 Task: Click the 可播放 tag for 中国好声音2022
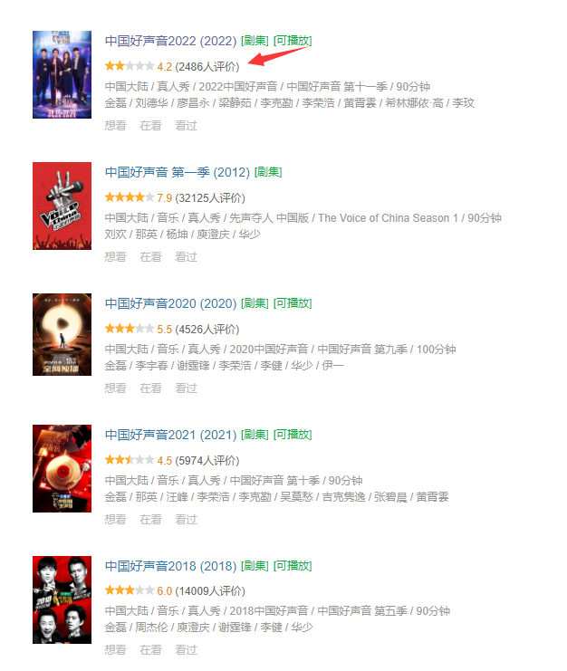click(x=293, y=41)
